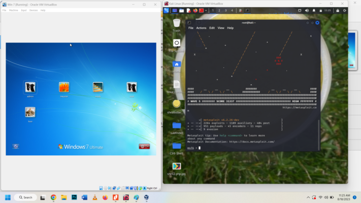Launch VLC from Windows taskbar

(x=95, y=197)
